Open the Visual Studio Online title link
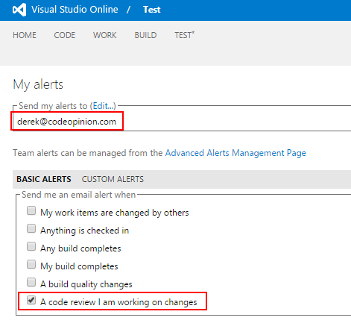Image resolution: width=351 pixels, height=335 pixels. pos(75,10)
